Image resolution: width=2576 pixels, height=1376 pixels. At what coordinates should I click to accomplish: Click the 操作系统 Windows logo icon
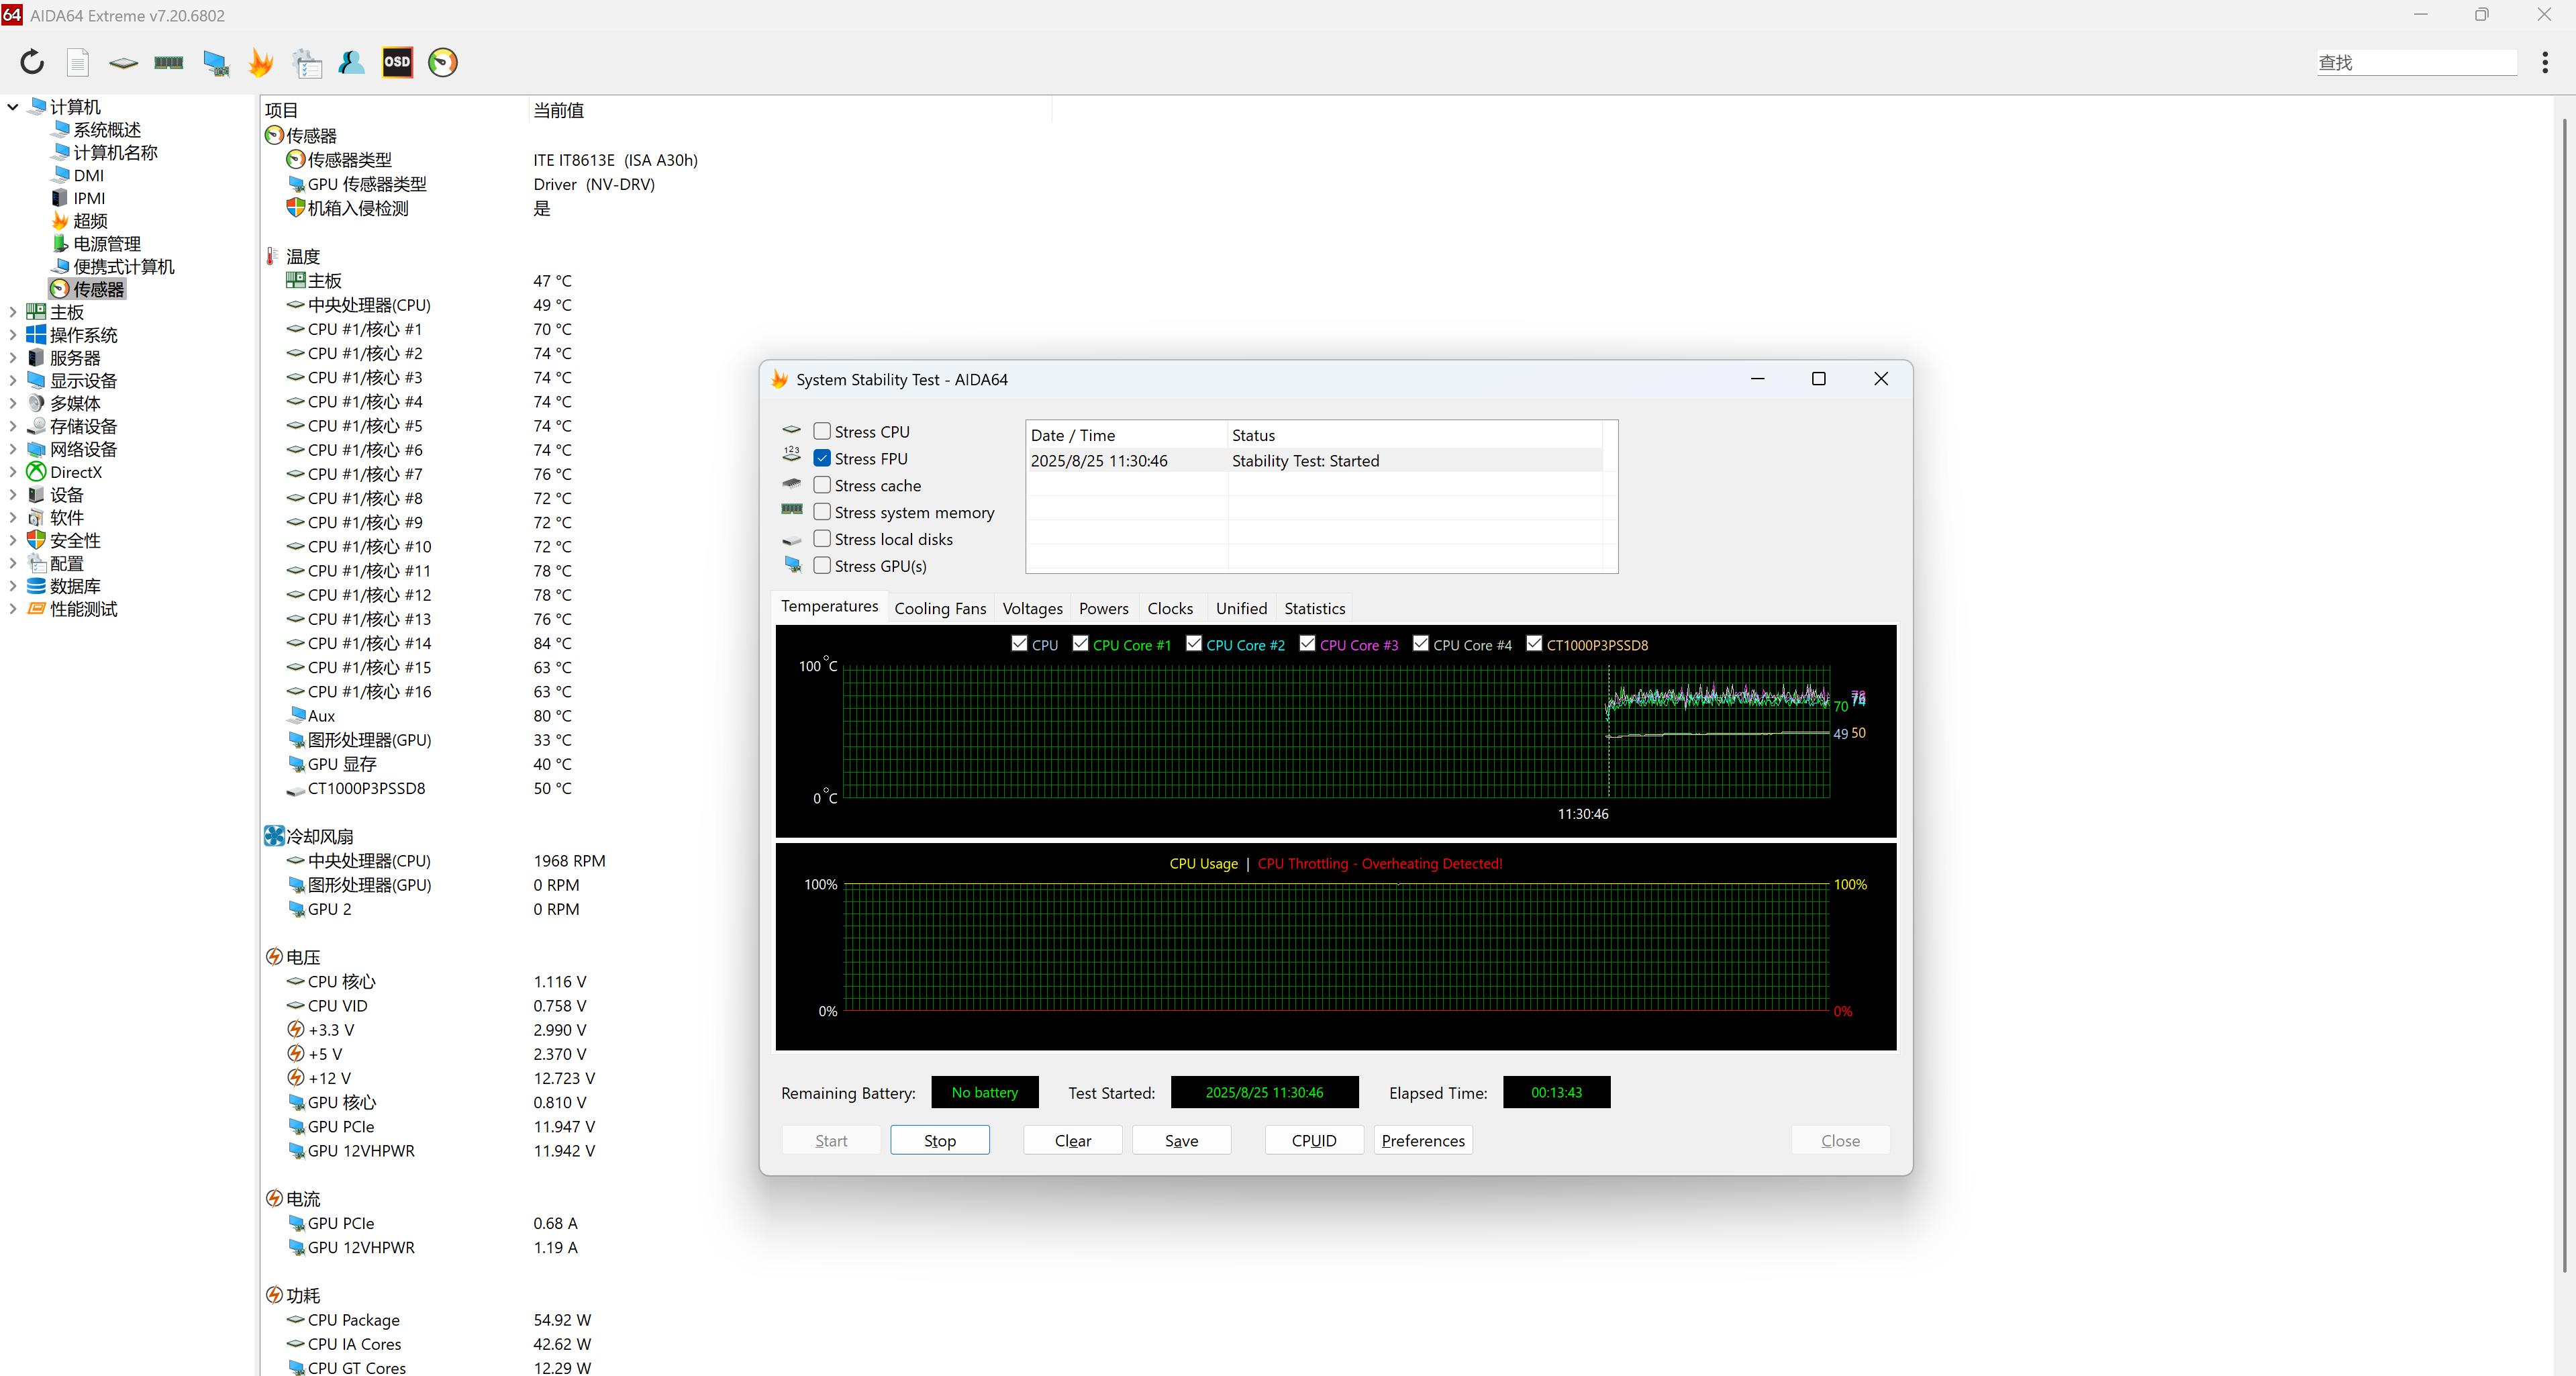36,334
